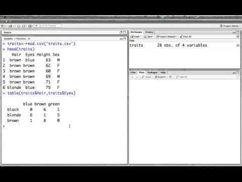
Task: Open the Import Dataset dropdown
Action: point(166,36)
